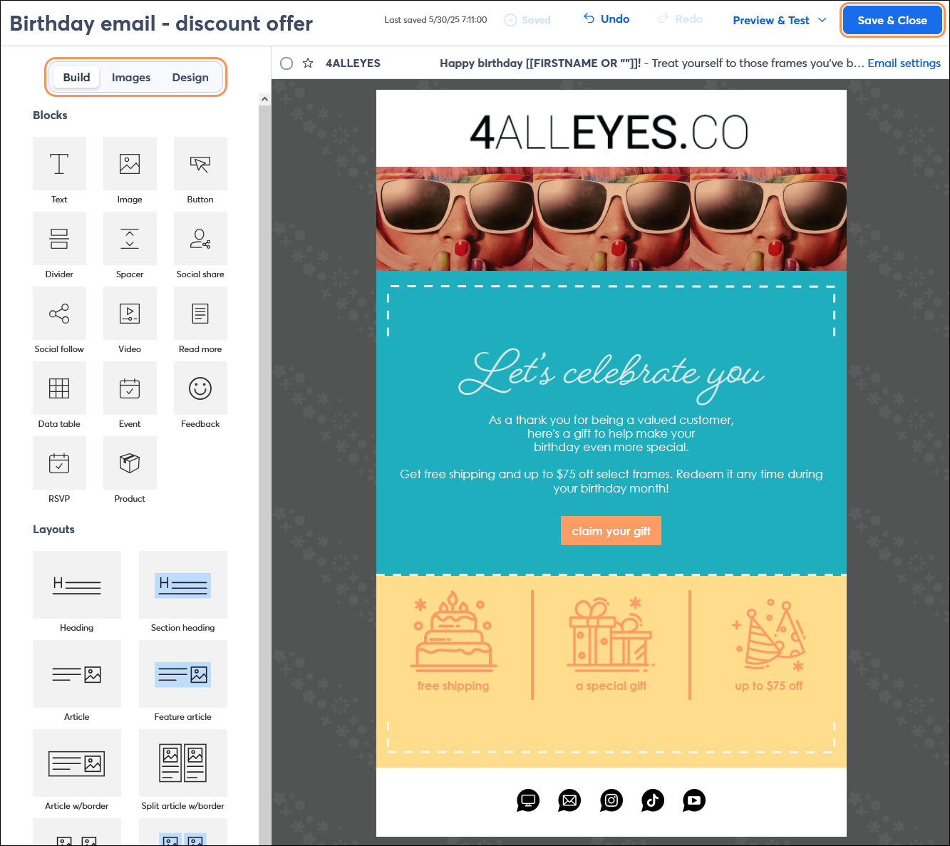Click the gift boxes special gift icon
Image resolution: width=950 pixels, height=846 pixels.
click(611, 633)
